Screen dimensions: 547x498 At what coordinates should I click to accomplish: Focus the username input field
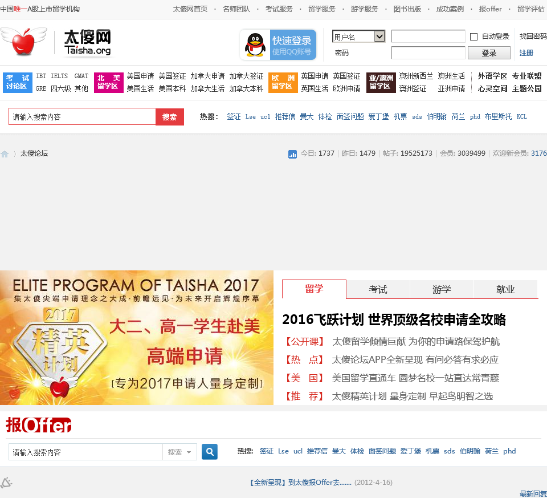[428, 37]
